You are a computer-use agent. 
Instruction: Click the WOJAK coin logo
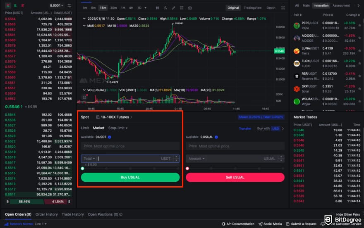pos(297,101)
